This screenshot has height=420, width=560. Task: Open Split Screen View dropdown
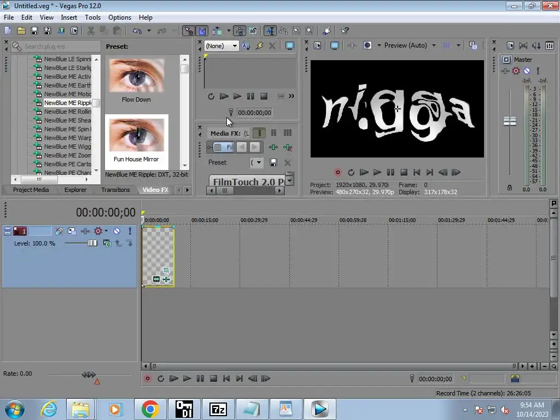point(379,45)
